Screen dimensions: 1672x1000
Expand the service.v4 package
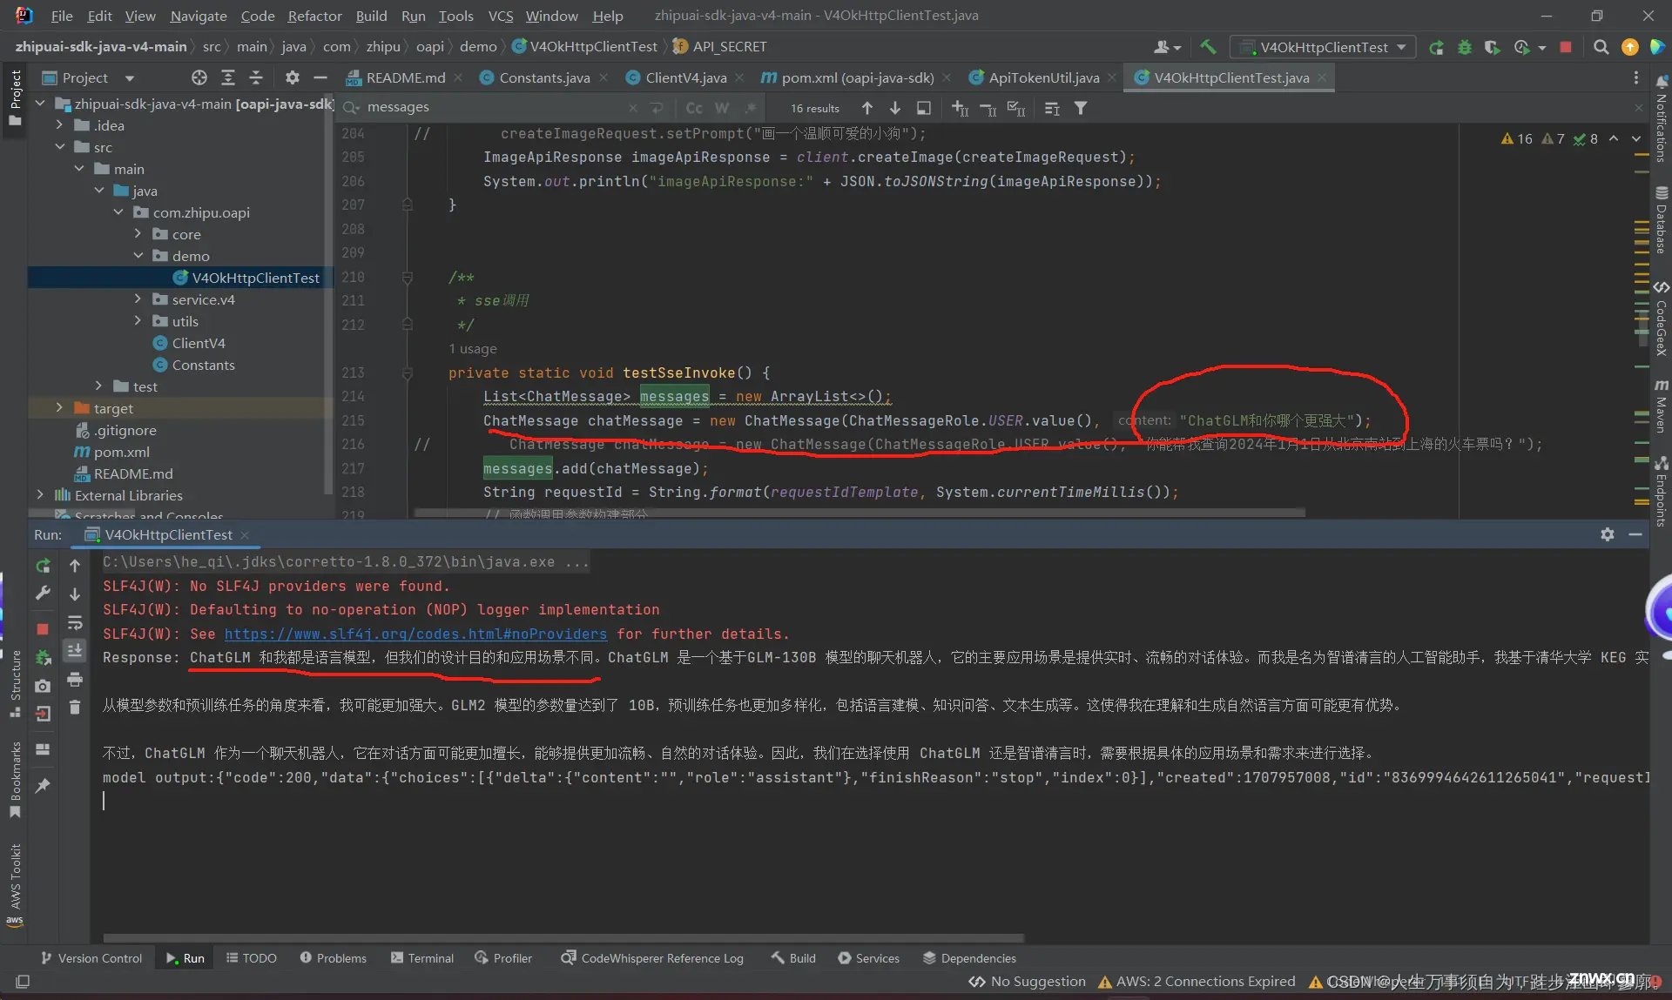click(x=138, y=299)
